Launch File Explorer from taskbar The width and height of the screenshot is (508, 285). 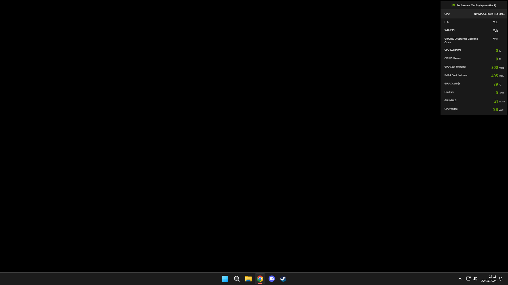pos(248,279)
